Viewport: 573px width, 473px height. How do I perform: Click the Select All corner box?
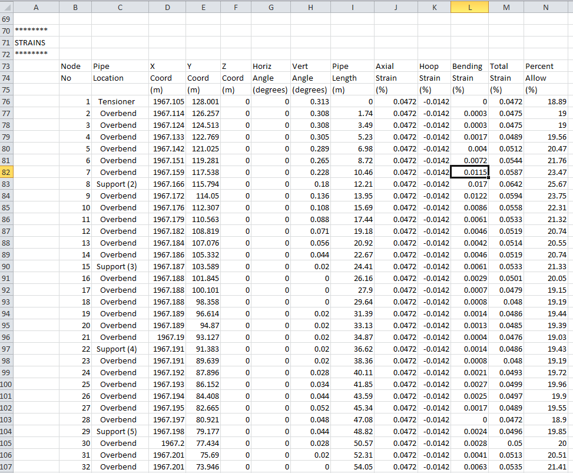(x=6, y=7)
